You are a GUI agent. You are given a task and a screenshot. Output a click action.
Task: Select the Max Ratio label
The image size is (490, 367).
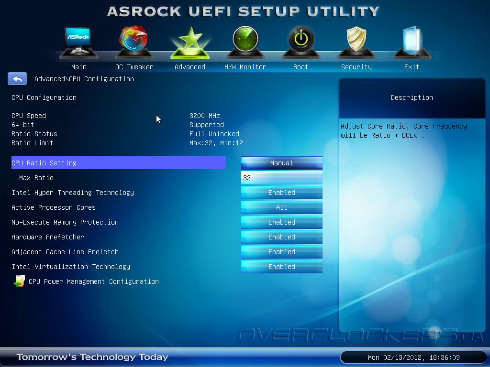point(36,178)
